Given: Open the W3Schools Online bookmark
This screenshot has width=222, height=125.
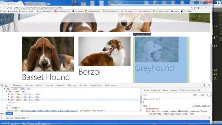Looking at the screenshot, I should (111, 11).
